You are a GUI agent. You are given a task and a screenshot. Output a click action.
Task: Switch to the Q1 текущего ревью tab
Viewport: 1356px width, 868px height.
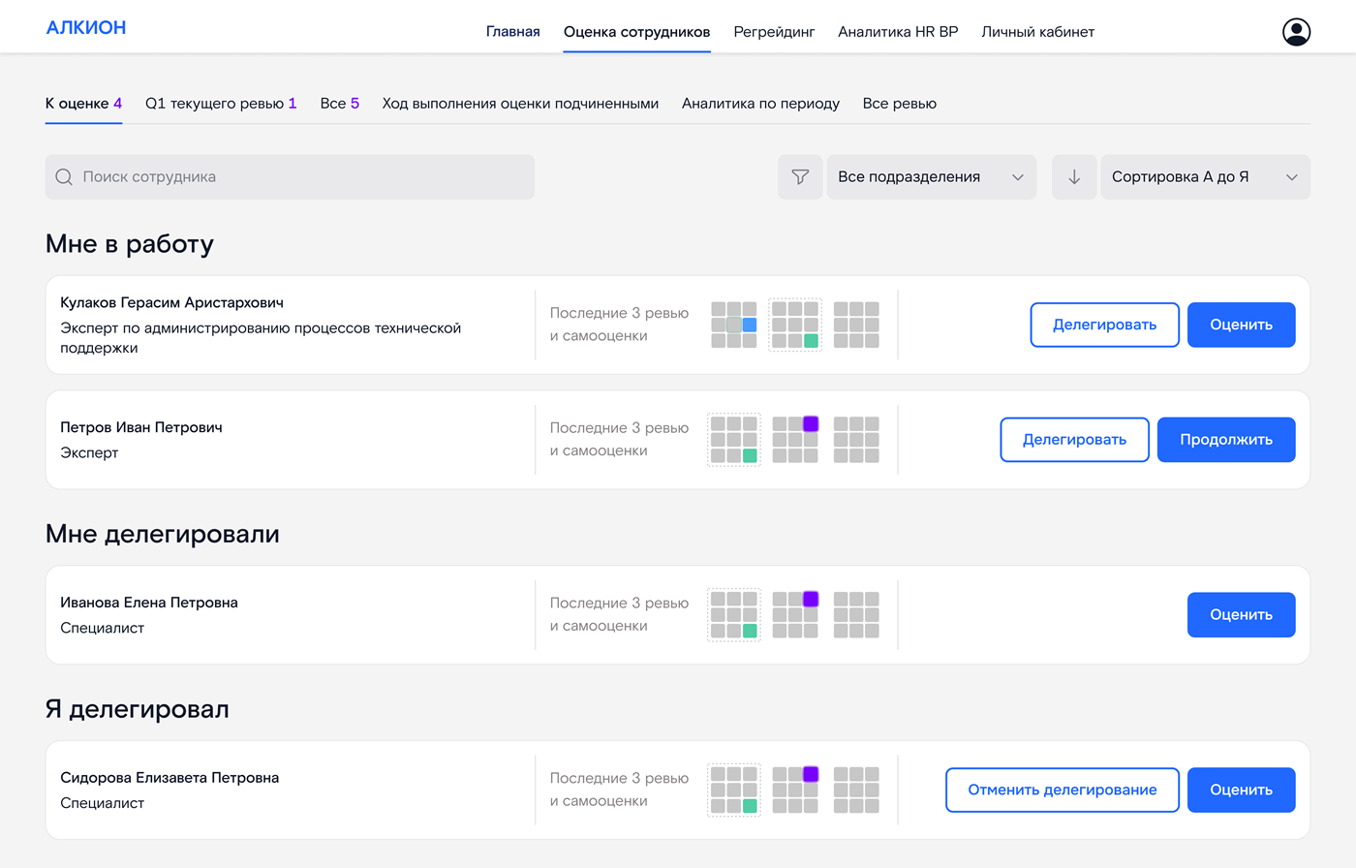(221, 103)
